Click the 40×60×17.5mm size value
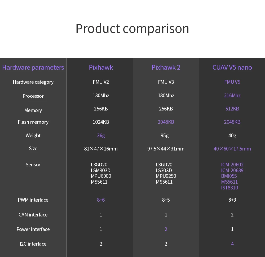Image resolution: width=265 pixels, height=257 pixels. point(232,149)
